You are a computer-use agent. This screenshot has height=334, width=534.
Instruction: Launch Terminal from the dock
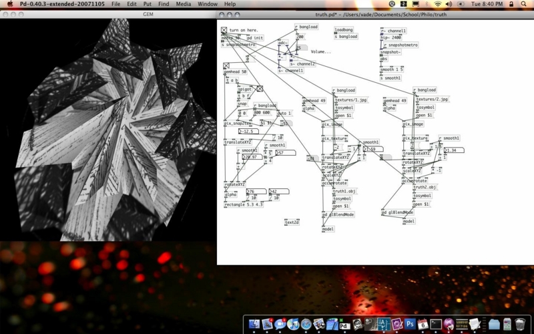coord(436,324)
